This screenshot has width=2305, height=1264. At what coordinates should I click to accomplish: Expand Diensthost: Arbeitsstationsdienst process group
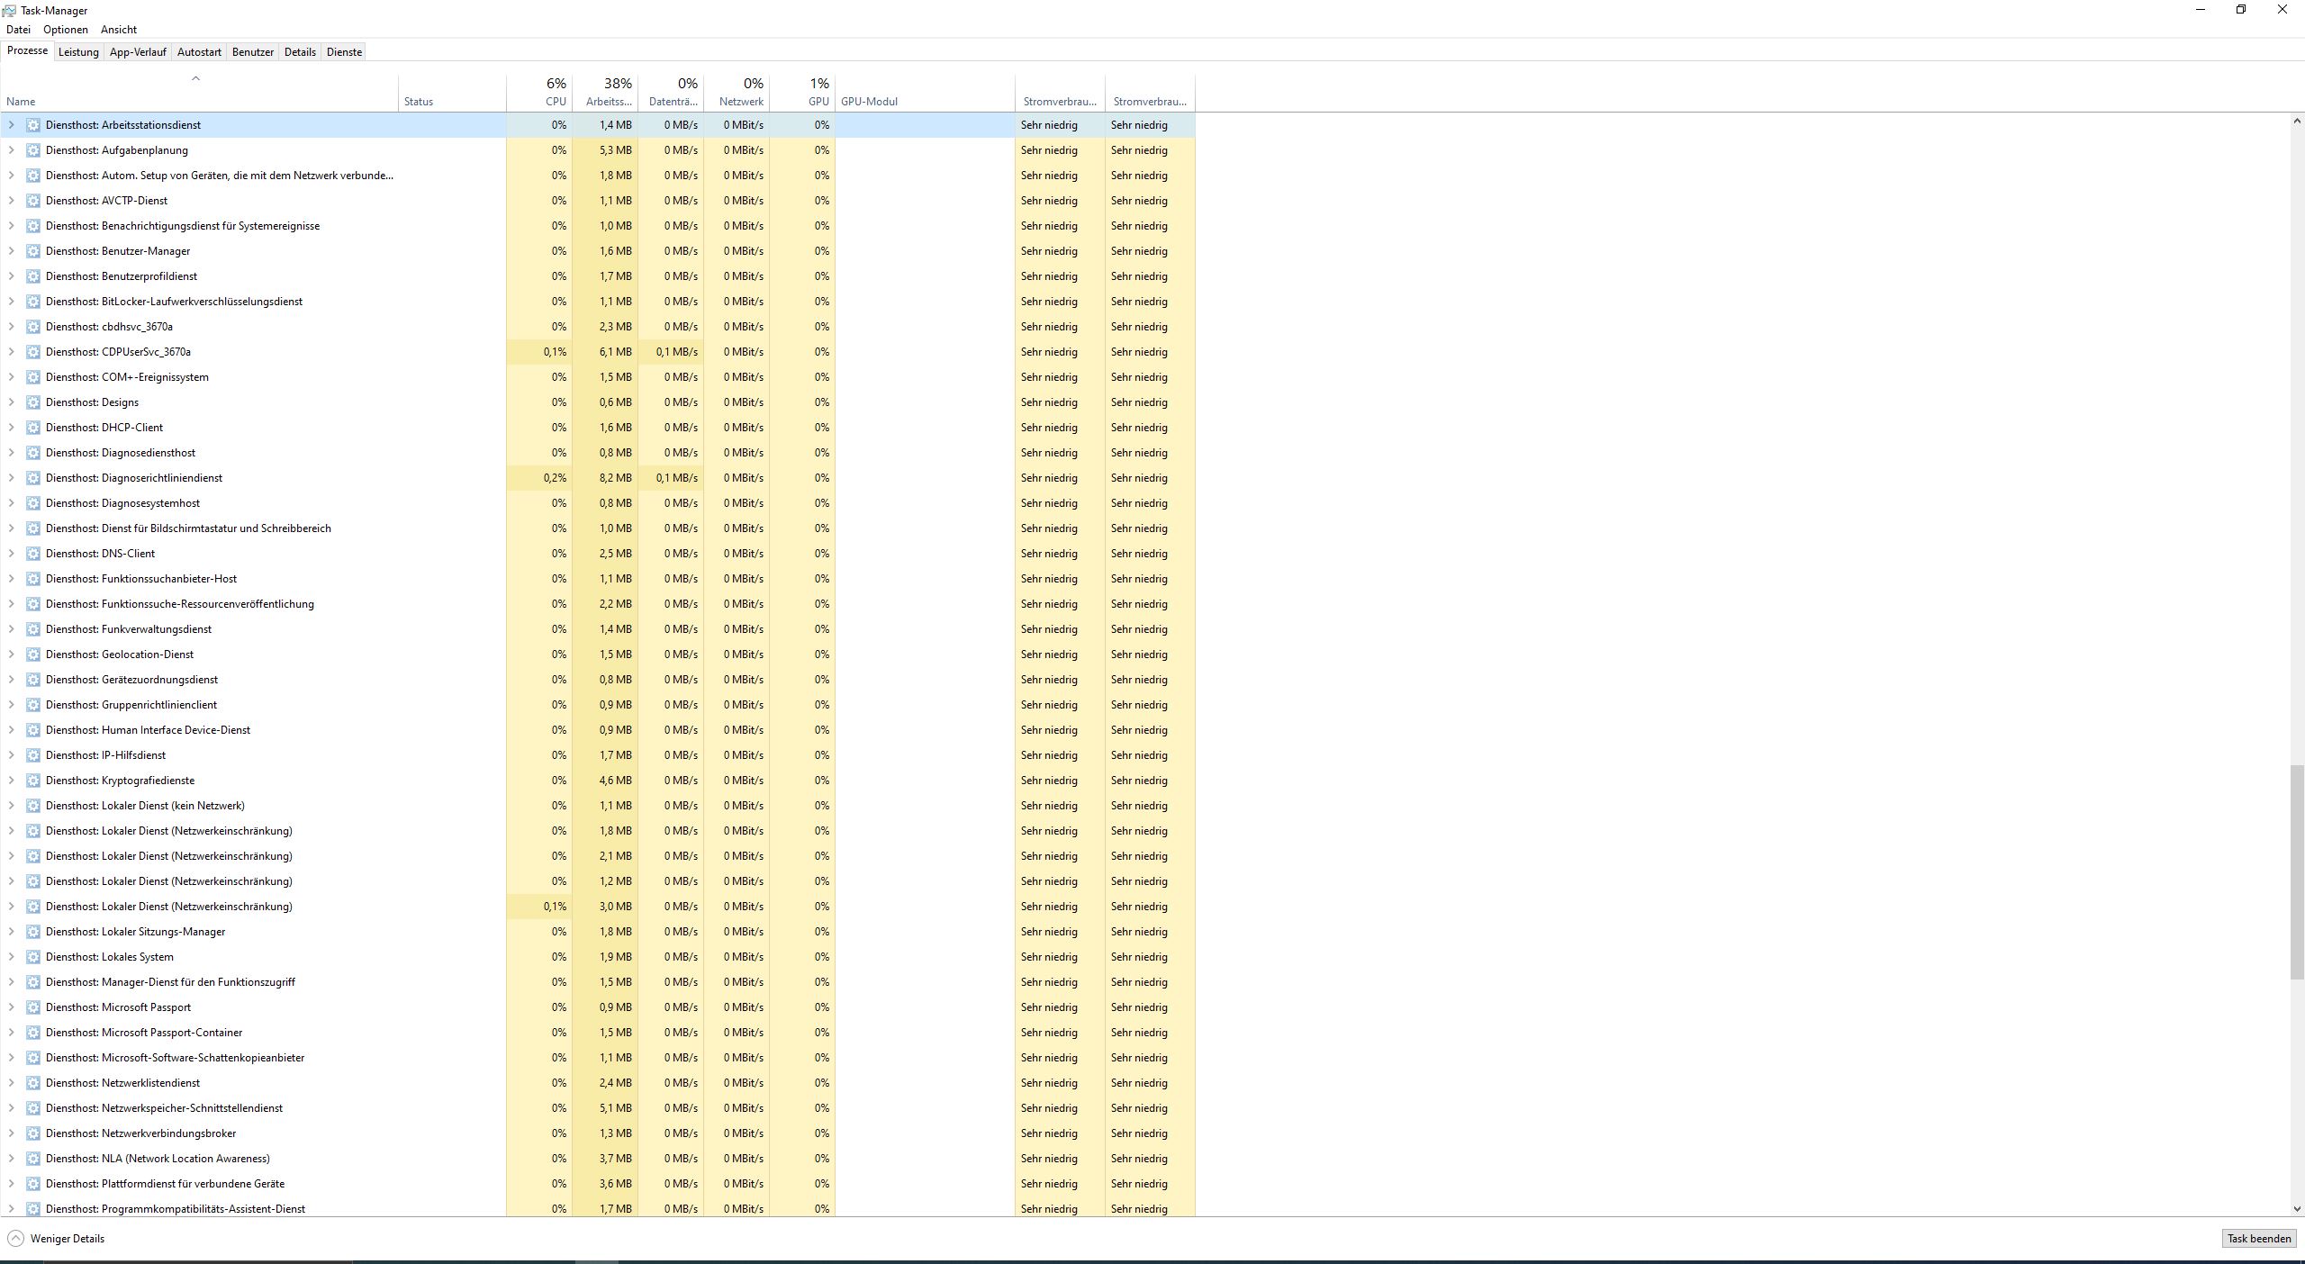point(12,125)
